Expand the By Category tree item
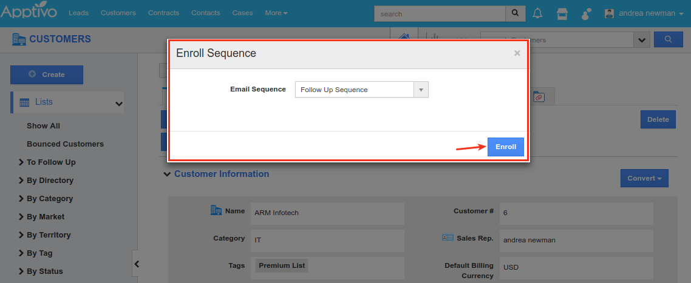 tap(22, 199)
